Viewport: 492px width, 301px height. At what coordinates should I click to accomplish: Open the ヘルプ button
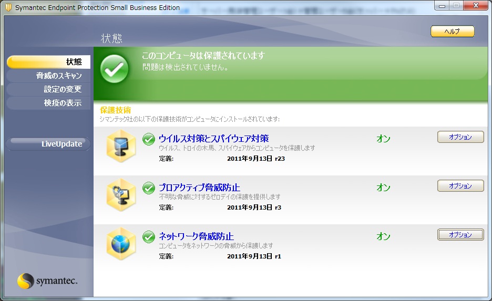tap(453, 32)
